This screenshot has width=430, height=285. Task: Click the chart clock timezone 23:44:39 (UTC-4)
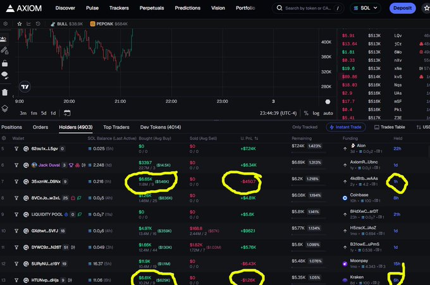pyautogui.click(x=278, y=113)
